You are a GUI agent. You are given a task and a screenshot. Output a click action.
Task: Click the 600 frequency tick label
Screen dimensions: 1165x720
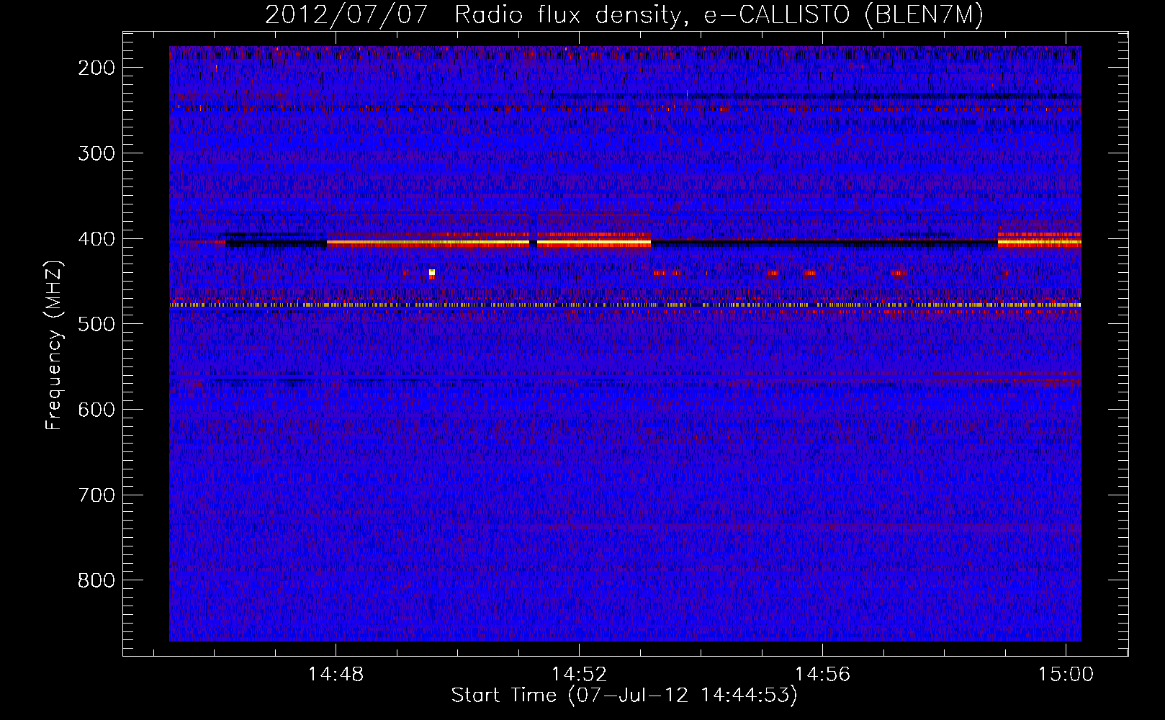click(96, 410)
